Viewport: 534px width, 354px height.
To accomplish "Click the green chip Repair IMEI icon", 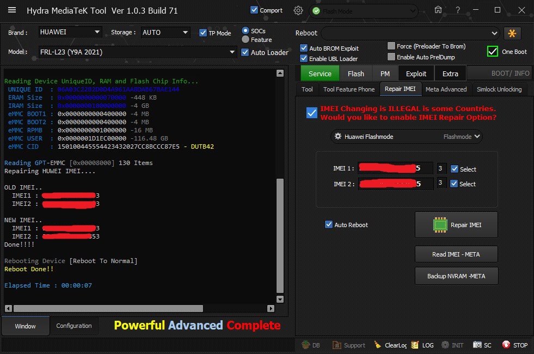I will 440,225.
